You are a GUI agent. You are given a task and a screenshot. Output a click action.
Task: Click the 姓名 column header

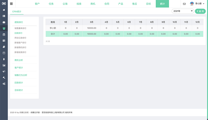pyautogui.click(x=53, y=22)
